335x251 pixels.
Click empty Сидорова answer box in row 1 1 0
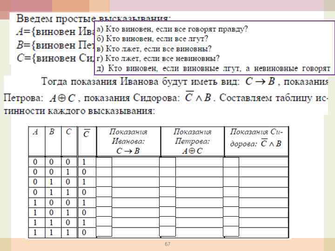click(x=231, y=222)
